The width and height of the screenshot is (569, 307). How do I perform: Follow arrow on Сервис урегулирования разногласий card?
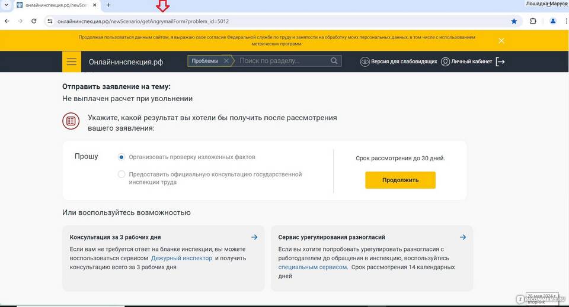pyautogui.click(x=463, y=237)
